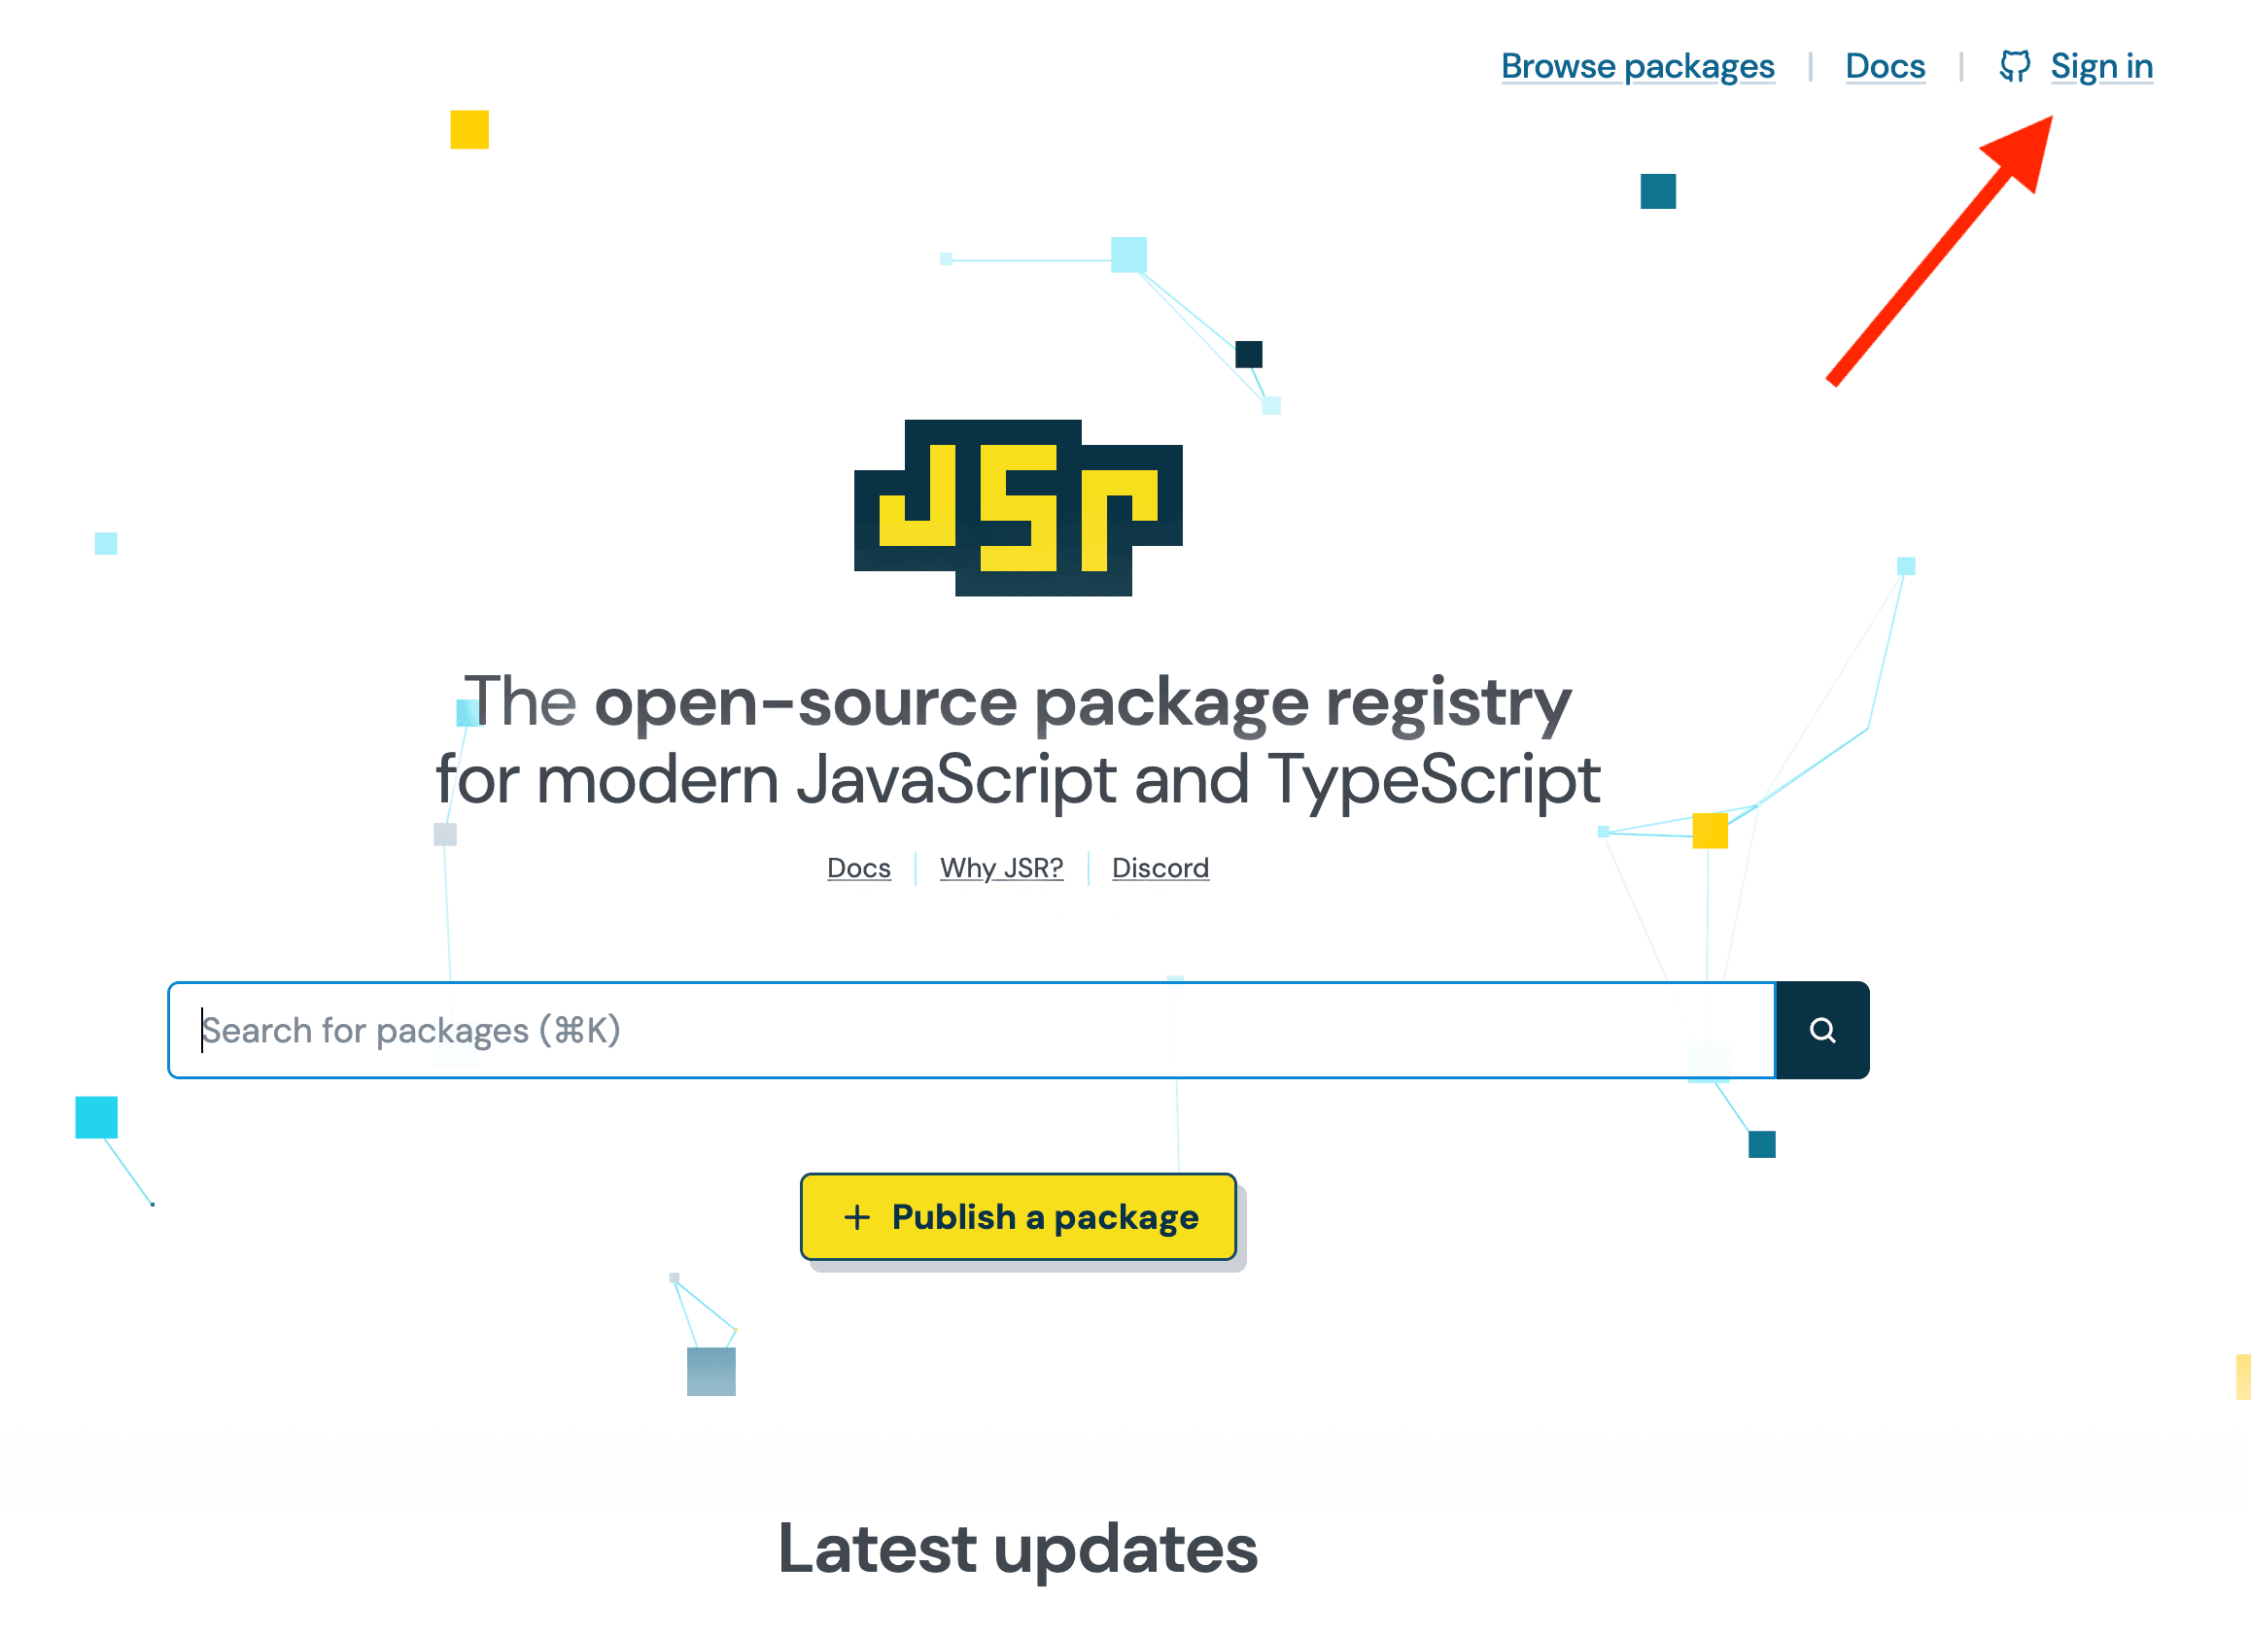The image size is (2251, 1634).
Task: Open Docs in the top navigation
Action: pos(1885,66)
